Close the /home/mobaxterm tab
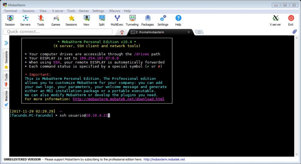Image resolution: width=301 pixels, height=164 pixels. (x=189, y=32)
